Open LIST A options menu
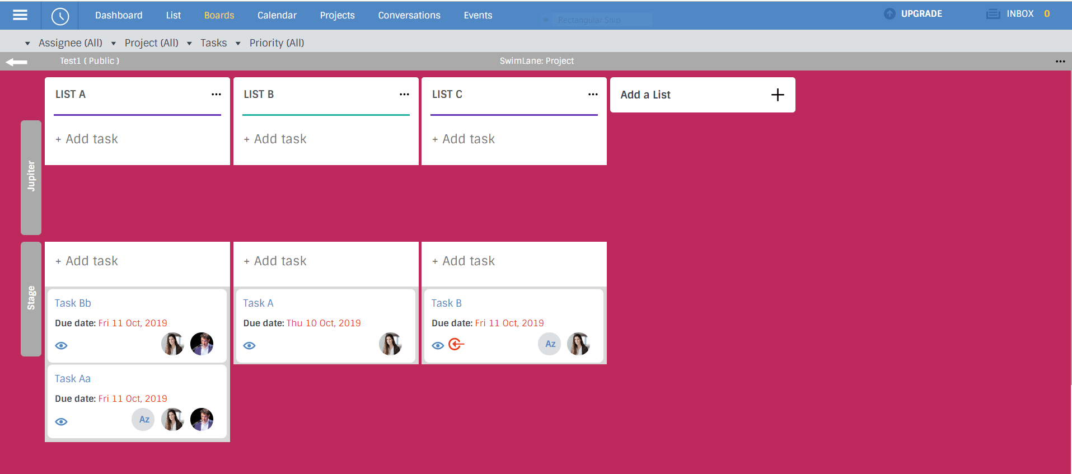Viewport: 1072px width, 474px height. click(216, 95)
